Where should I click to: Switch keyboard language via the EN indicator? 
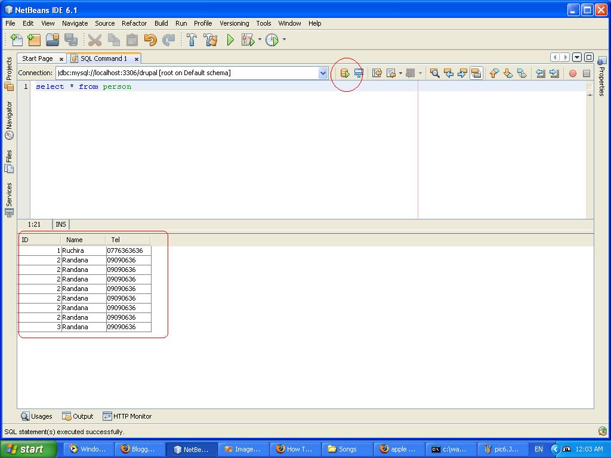click(538, 449)
